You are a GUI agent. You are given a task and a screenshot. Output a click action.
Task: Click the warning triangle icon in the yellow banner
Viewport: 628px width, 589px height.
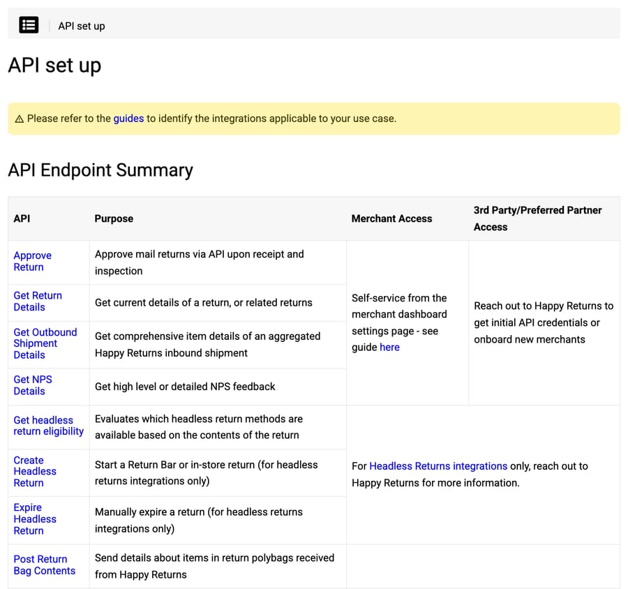coord(20,119)
